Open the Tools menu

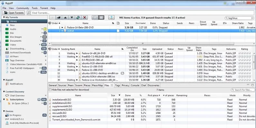click(34, 8)
